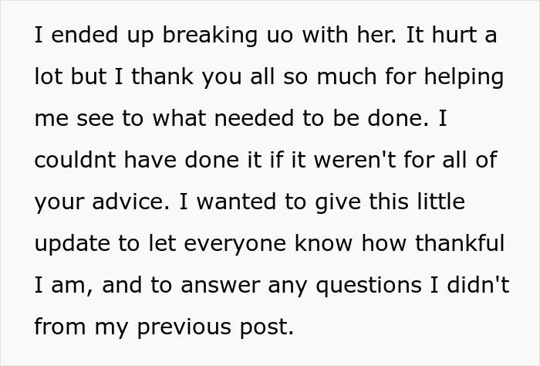The height and width of the screenshot is (366, 540).
Task: Click the word "thankful"
Action: (x=460, y=243)
